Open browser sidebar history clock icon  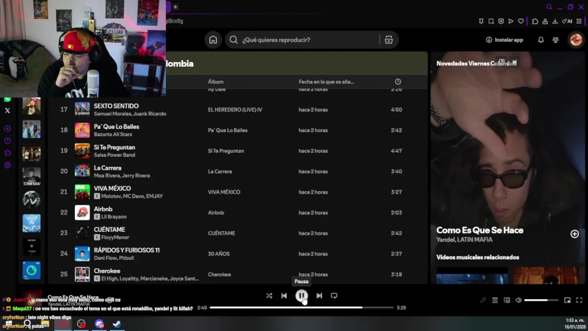click(7, 141)
